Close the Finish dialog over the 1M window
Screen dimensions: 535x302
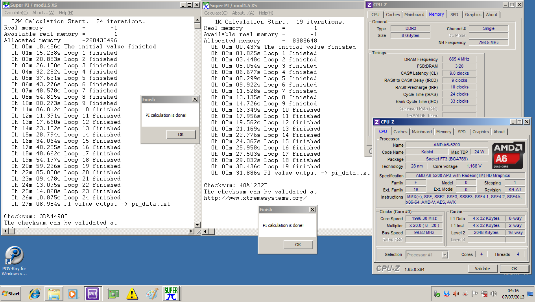pos(312,210)
